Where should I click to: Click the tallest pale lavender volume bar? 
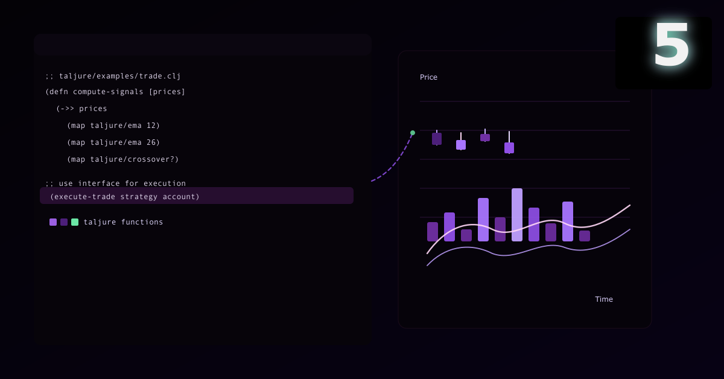coord(517,214)
